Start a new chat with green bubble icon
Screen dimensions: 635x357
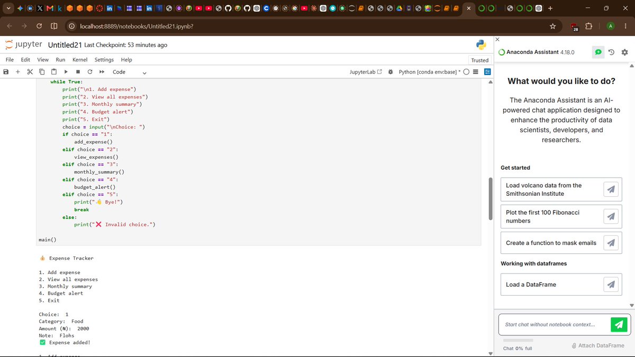pos(598,52)
